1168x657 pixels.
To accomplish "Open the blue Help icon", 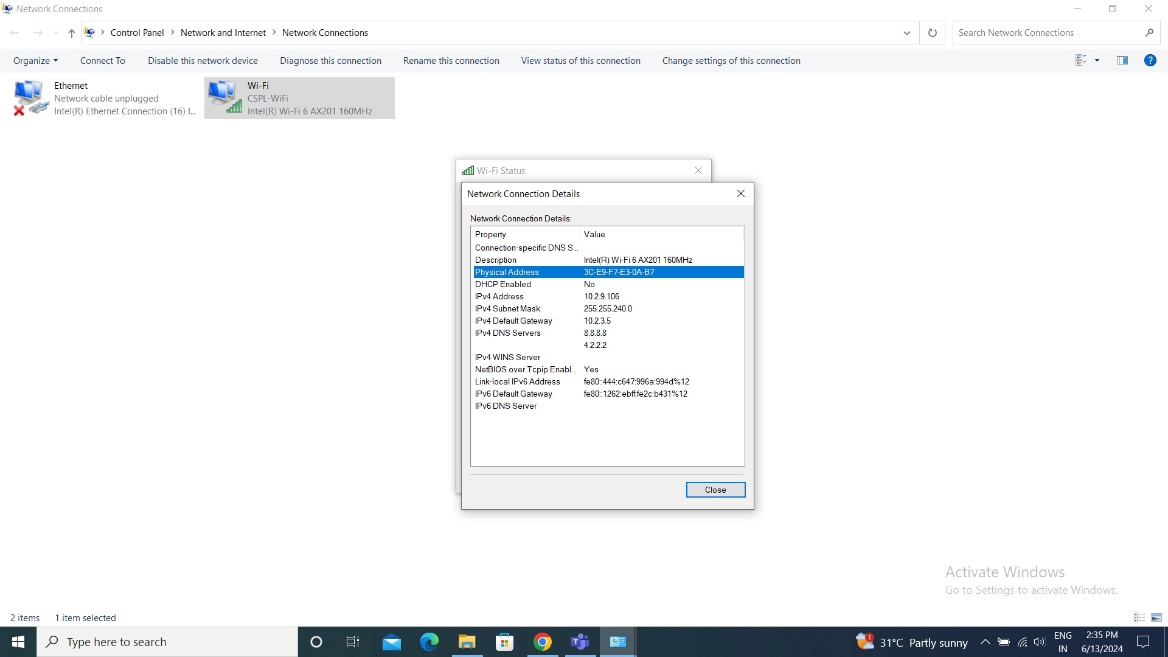I will click(x=1150, y=60).
